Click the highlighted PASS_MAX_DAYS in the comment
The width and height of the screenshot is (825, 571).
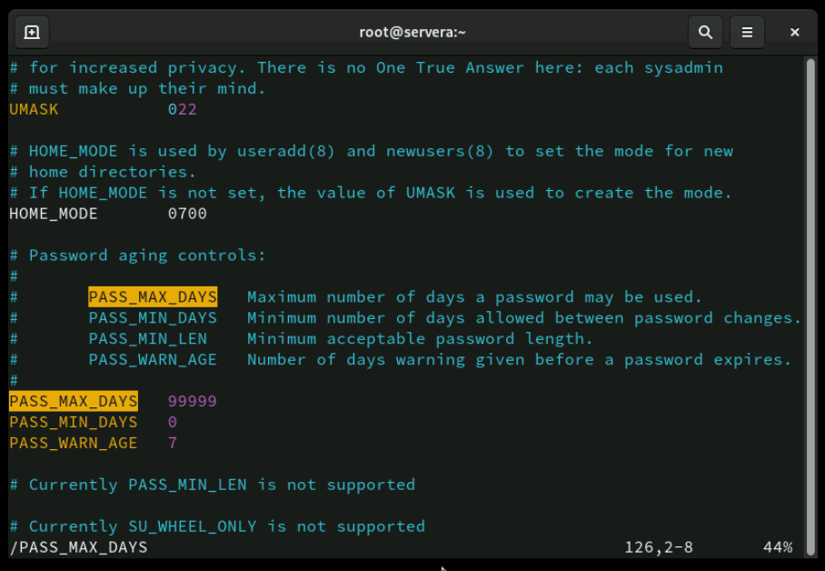153,297
